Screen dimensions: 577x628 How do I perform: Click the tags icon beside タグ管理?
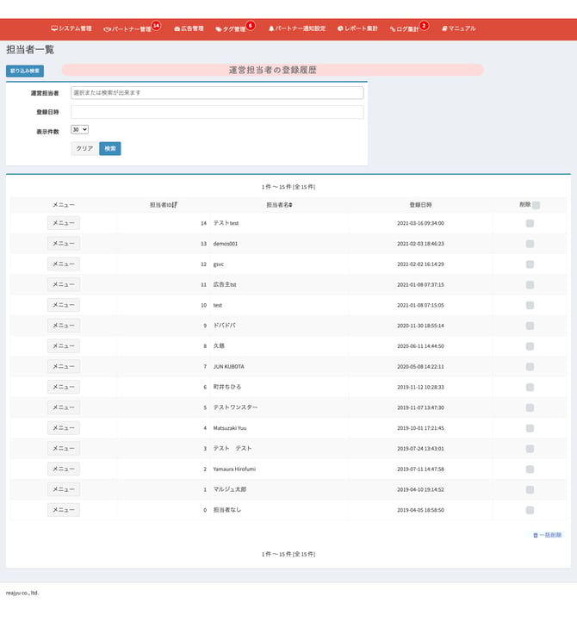tap(218, 29)
